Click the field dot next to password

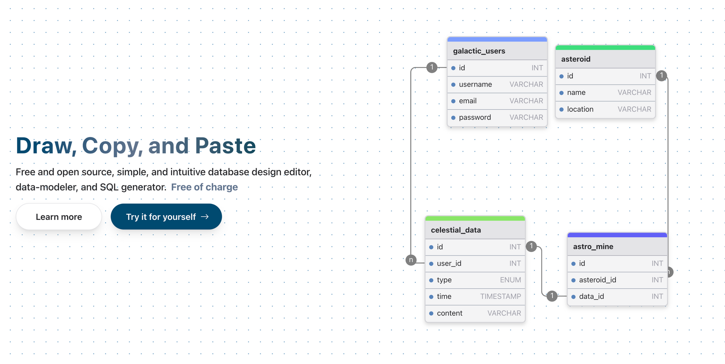[x=453, y=117]
